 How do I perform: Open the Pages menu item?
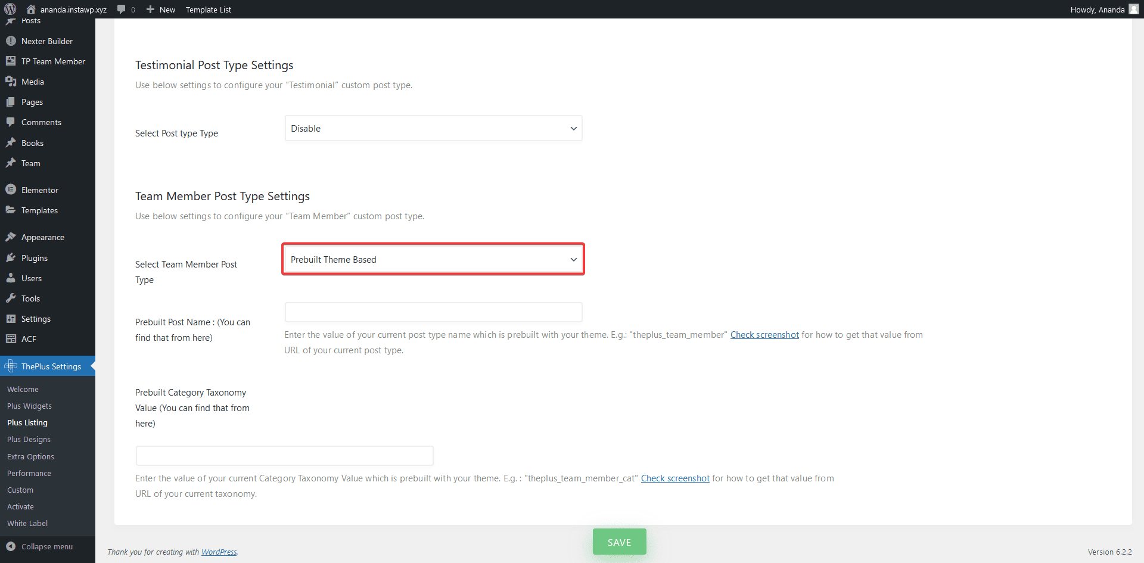coord(32,102)
